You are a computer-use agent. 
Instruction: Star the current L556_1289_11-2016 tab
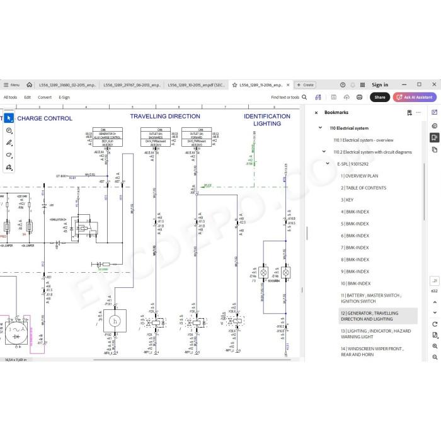click(x=234, y=85)
